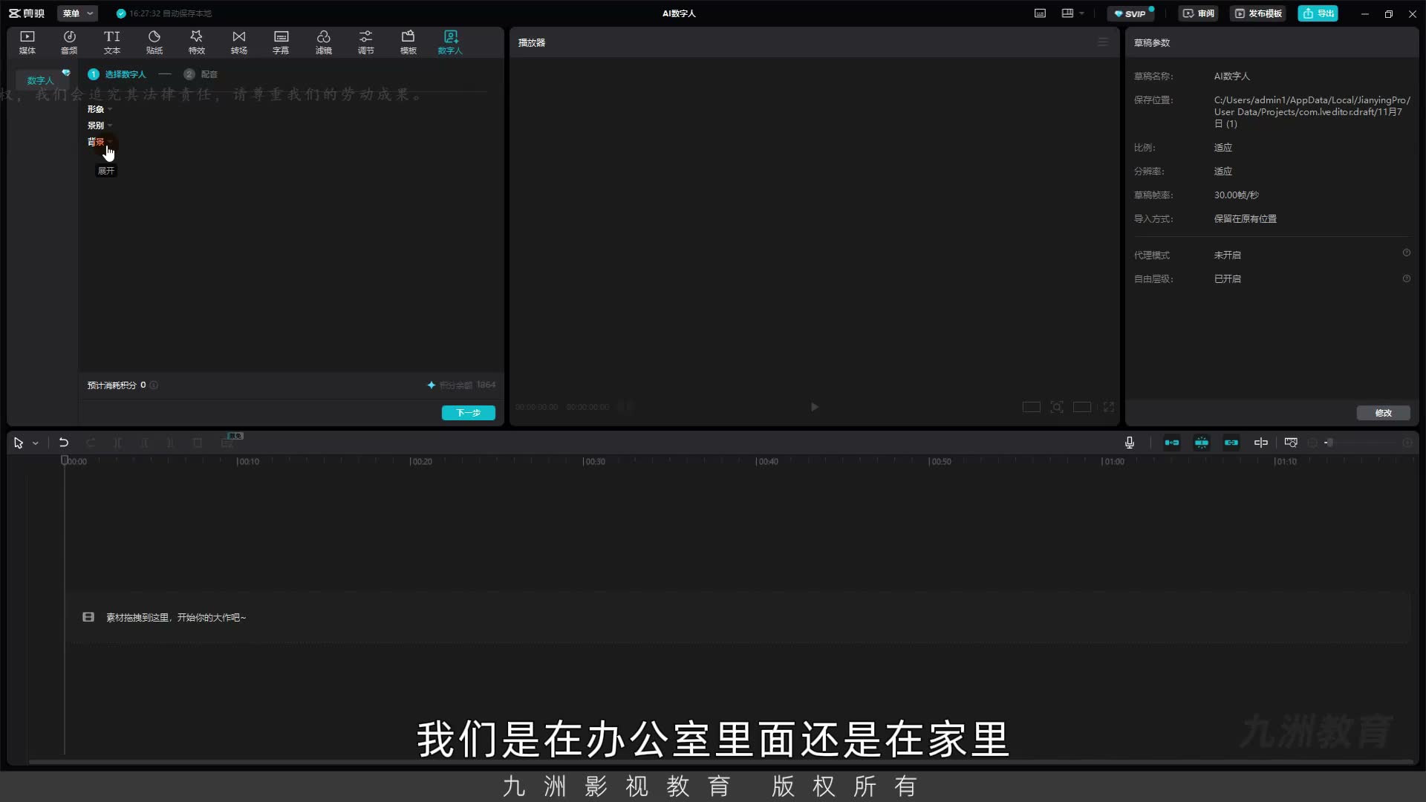1426x802 pixels.
Task: Open the 特效 (Effects) panel
Action: [197, 42]
